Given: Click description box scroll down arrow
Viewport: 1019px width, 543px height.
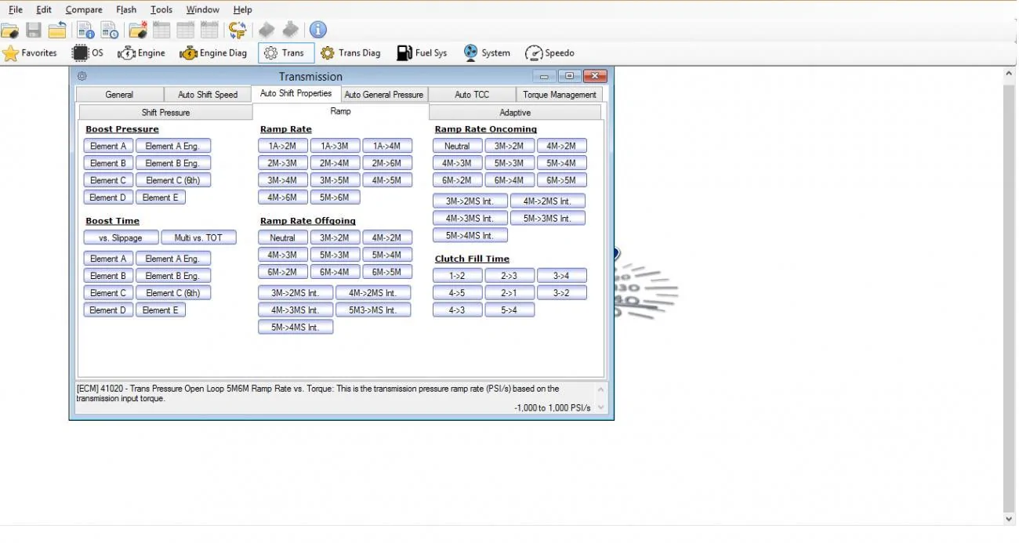Looking at the screenshot, I should tap(601, 407).
